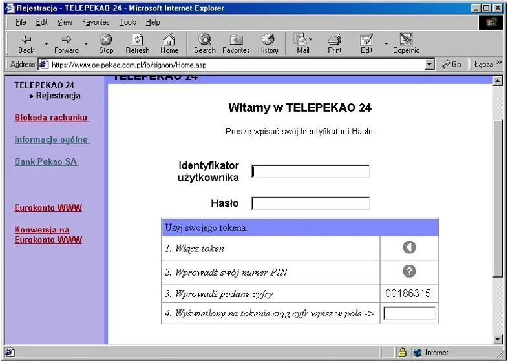Click the status bar page icon
The width and height of the screenshot is (508, 361).
pyautogui.click(x=10, y=352)
